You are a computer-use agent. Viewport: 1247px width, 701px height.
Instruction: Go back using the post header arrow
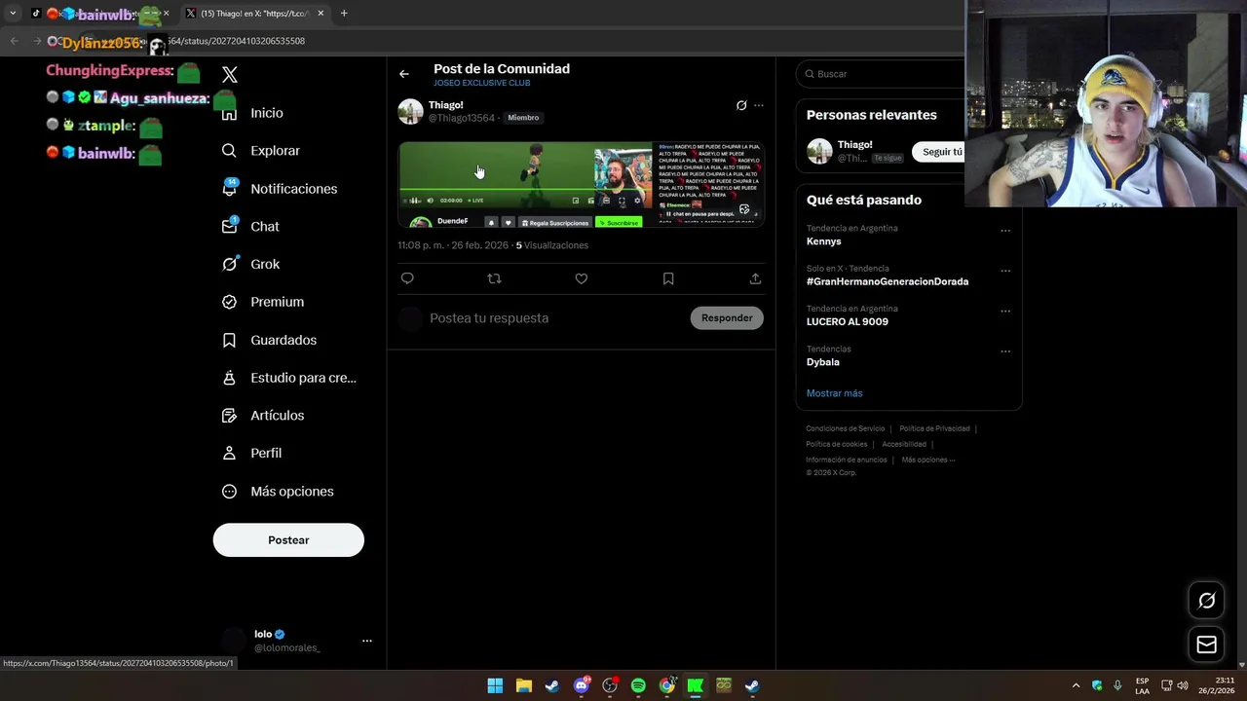(404, 74)
